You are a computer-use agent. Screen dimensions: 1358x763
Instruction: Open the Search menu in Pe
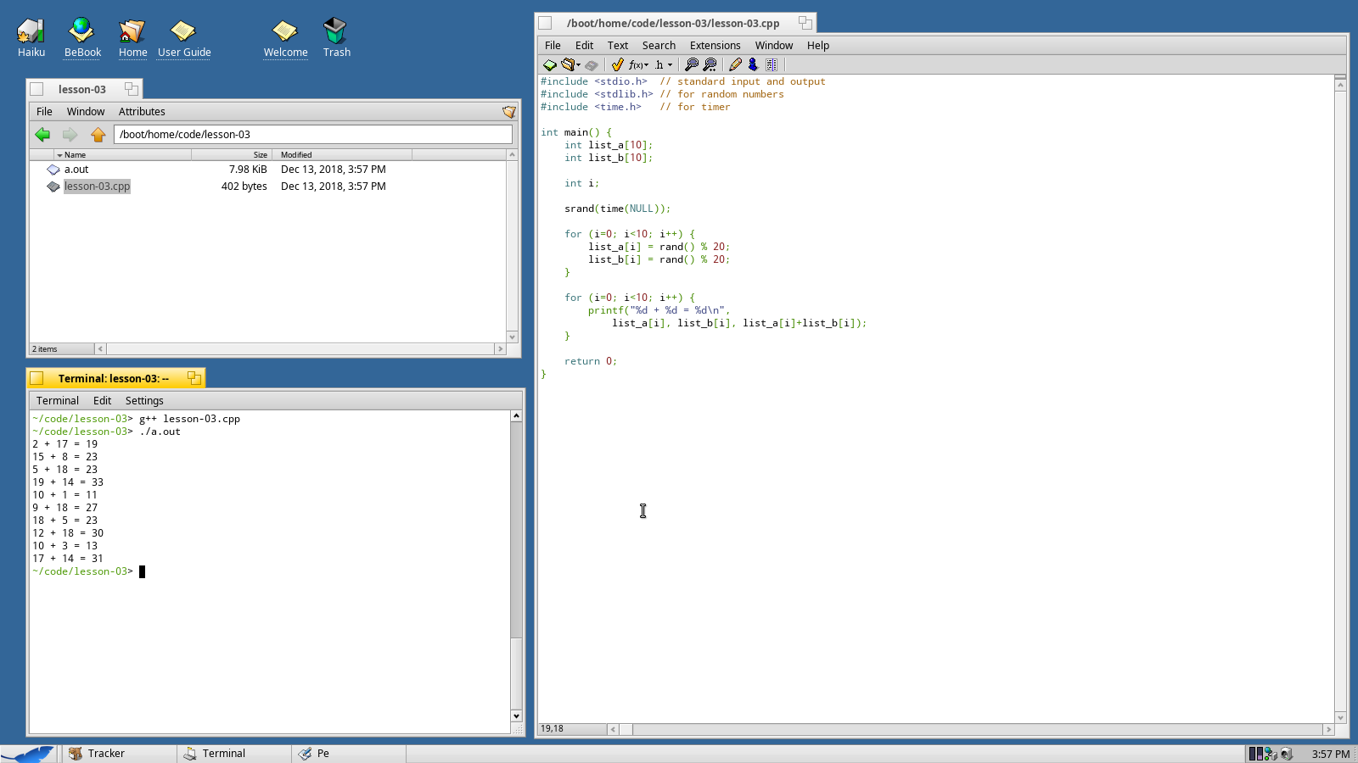pos(659,46)
